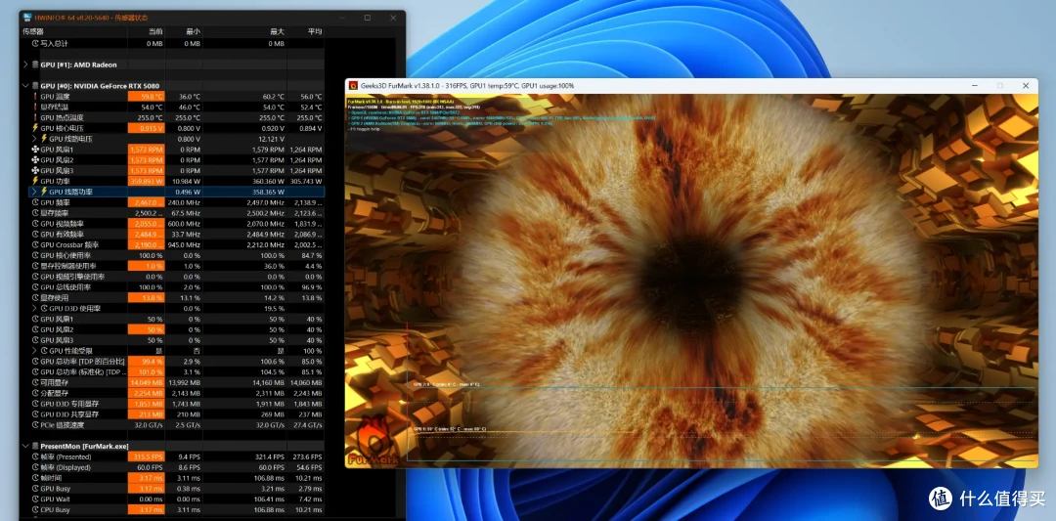This screenshot has width=1056, height=521.
Task: Click the 360.360 W maximum GPU power value
Action: pyautogui.click(x=268, y=181)
